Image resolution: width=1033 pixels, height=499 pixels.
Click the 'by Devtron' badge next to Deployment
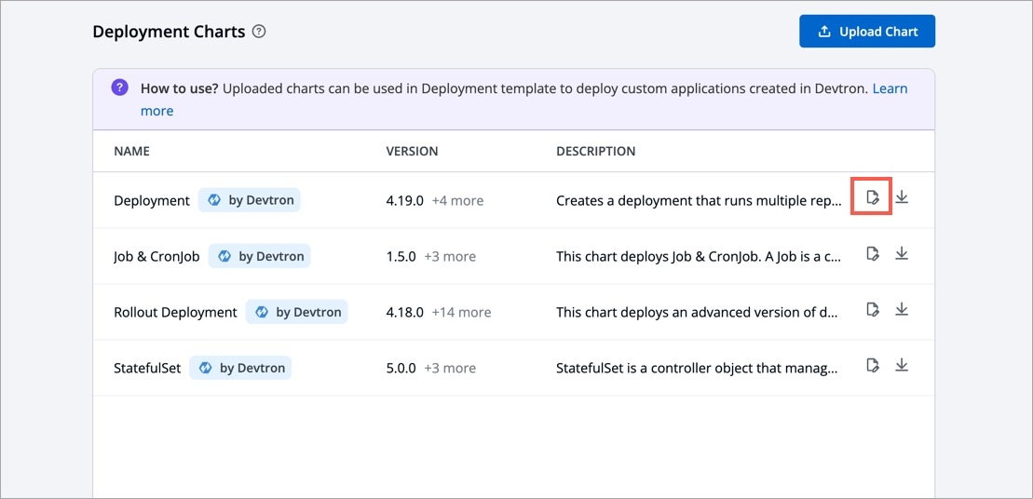pos(250,200)
